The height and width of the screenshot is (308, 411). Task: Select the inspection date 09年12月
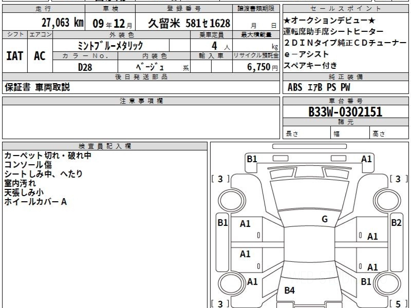[x=113, y=24]
